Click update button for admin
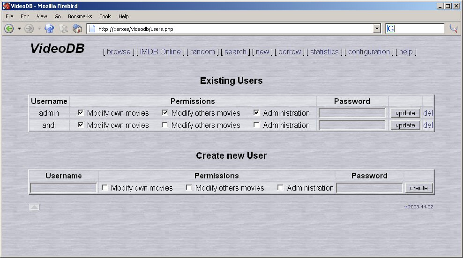Screen dimensions: 463x258 pyautogui.click(x=405, y=113)
